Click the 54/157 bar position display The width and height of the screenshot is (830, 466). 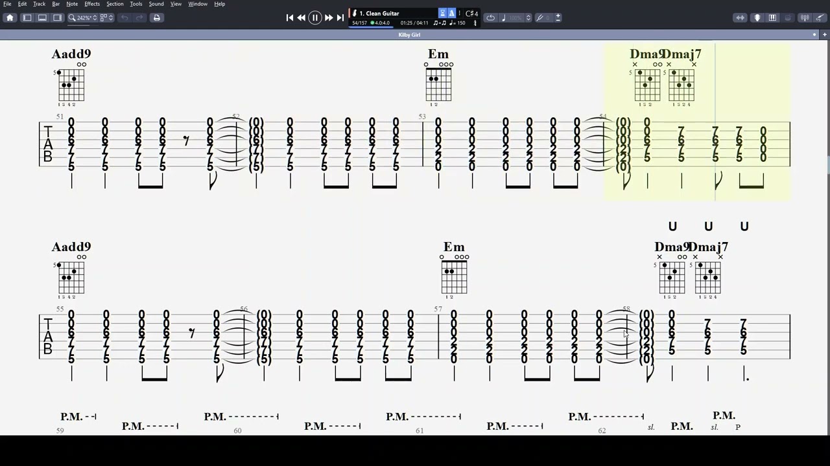359,23
